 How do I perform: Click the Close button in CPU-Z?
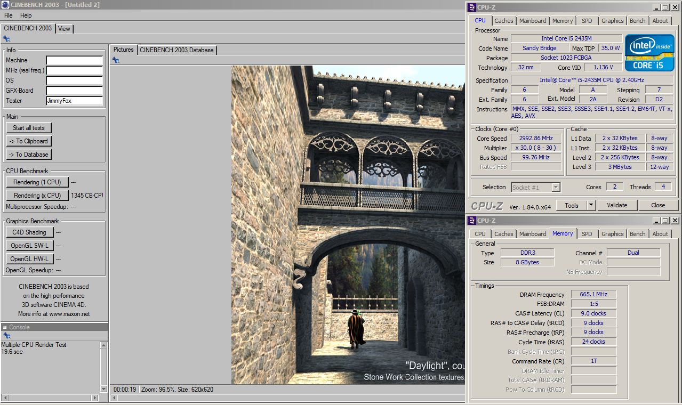(x=658, y=205)
